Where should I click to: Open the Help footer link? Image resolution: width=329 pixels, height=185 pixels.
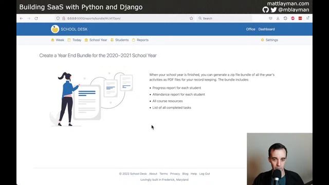(x=194, y=174)
